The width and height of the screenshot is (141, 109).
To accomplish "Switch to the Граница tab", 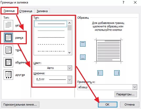I will (x=9, y=11).
